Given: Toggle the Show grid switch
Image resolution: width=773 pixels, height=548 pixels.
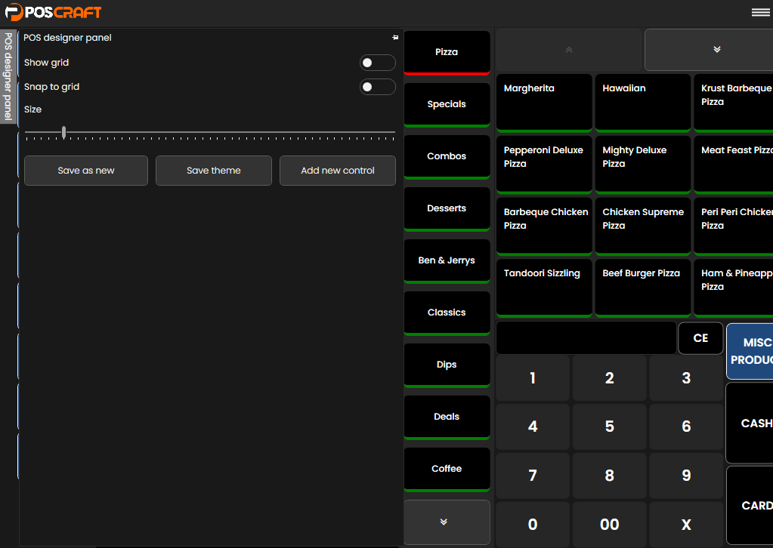Looking at the screenshot, I should pos(377,63).
